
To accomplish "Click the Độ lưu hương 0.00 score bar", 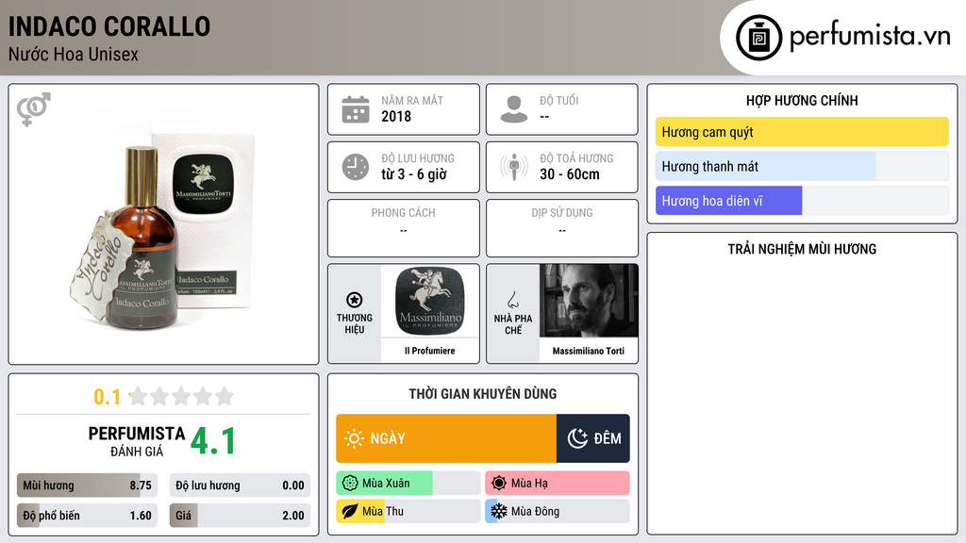I will 240,485.
